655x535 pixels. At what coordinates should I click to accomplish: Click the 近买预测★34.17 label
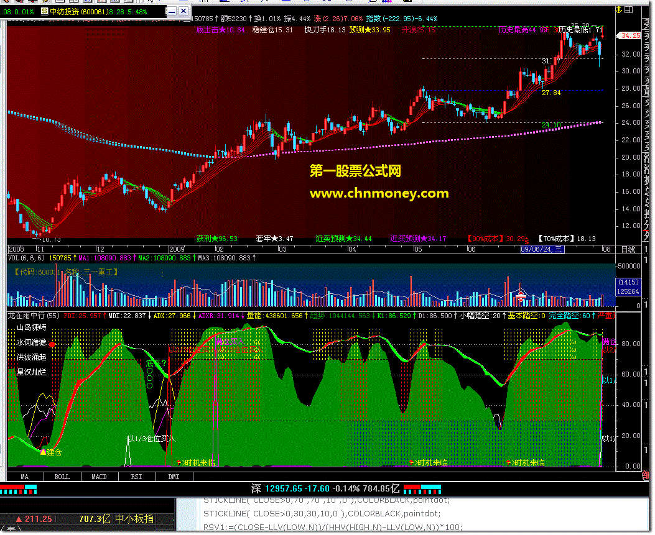pyautogui.click(x=418, y=239)
